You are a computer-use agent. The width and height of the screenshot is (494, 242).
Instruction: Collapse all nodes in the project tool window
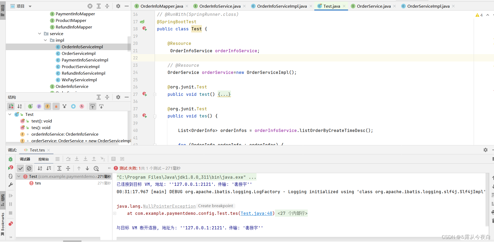tap(107, 6)
